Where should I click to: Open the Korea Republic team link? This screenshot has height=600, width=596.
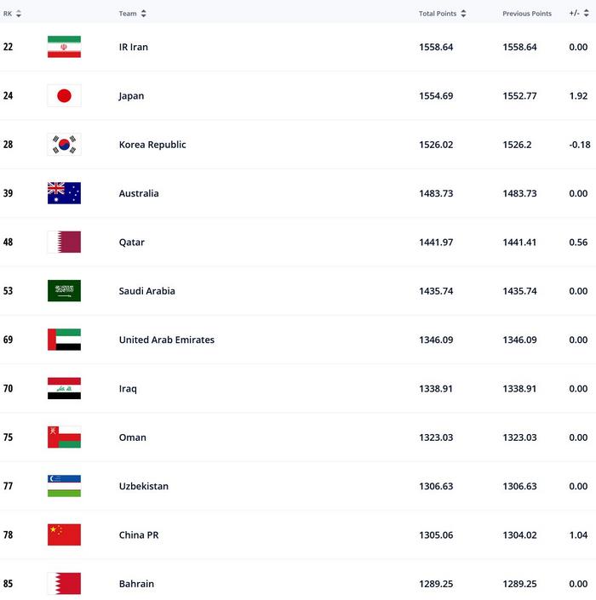click(x=152, y=145)
